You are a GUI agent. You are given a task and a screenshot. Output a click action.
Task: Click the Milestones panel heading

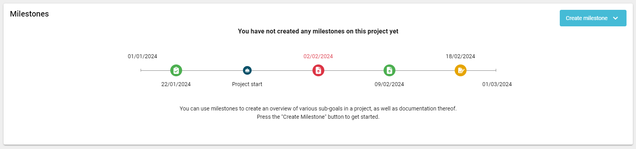tap(30, 14)
